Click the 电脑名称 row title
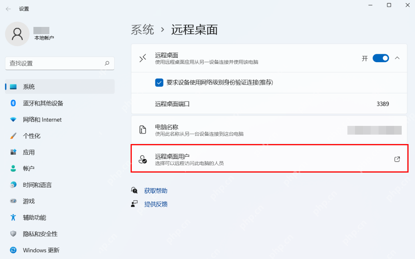Image resolution: width=415 pixels, height=259 pixels. coord(166,127)
